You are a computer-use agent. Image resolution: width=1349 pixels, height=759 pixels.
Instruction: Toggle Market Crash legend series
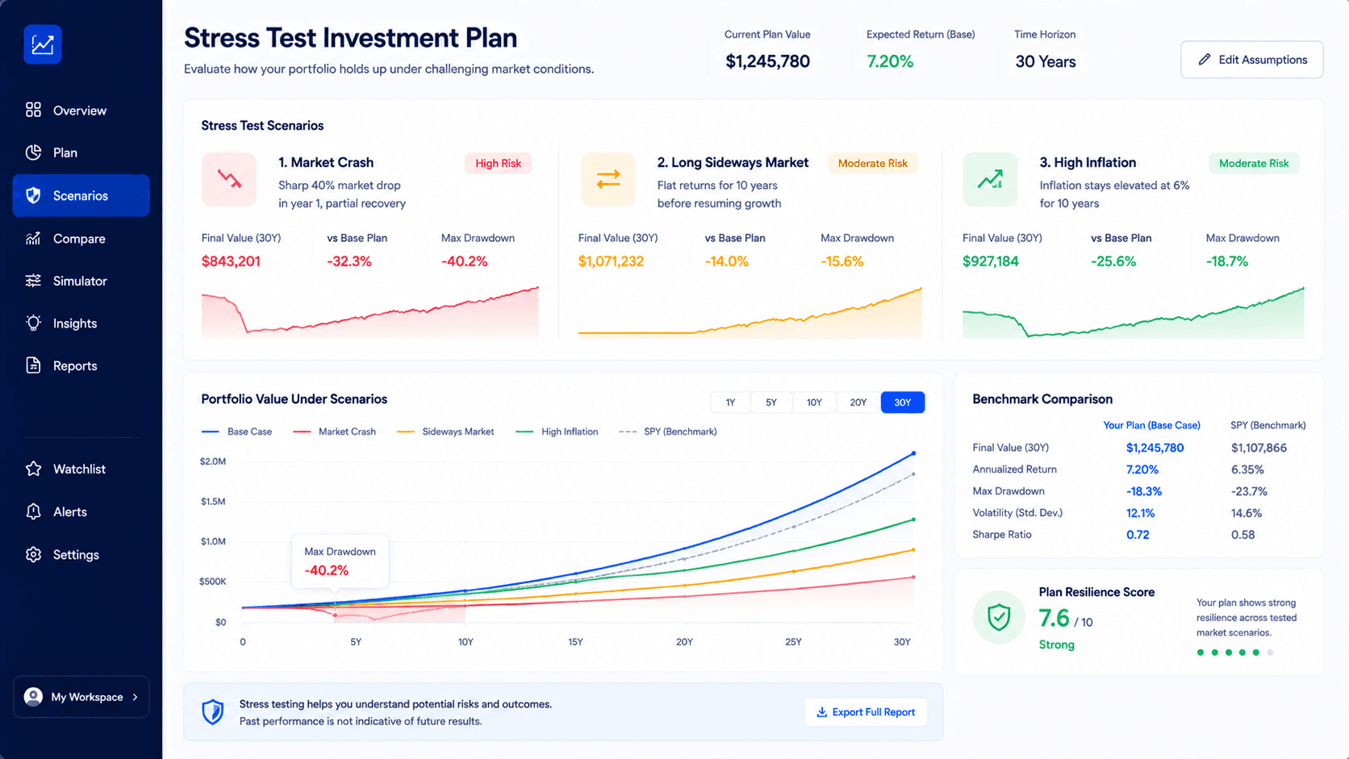pyautogui.click(x=334, y=432)
